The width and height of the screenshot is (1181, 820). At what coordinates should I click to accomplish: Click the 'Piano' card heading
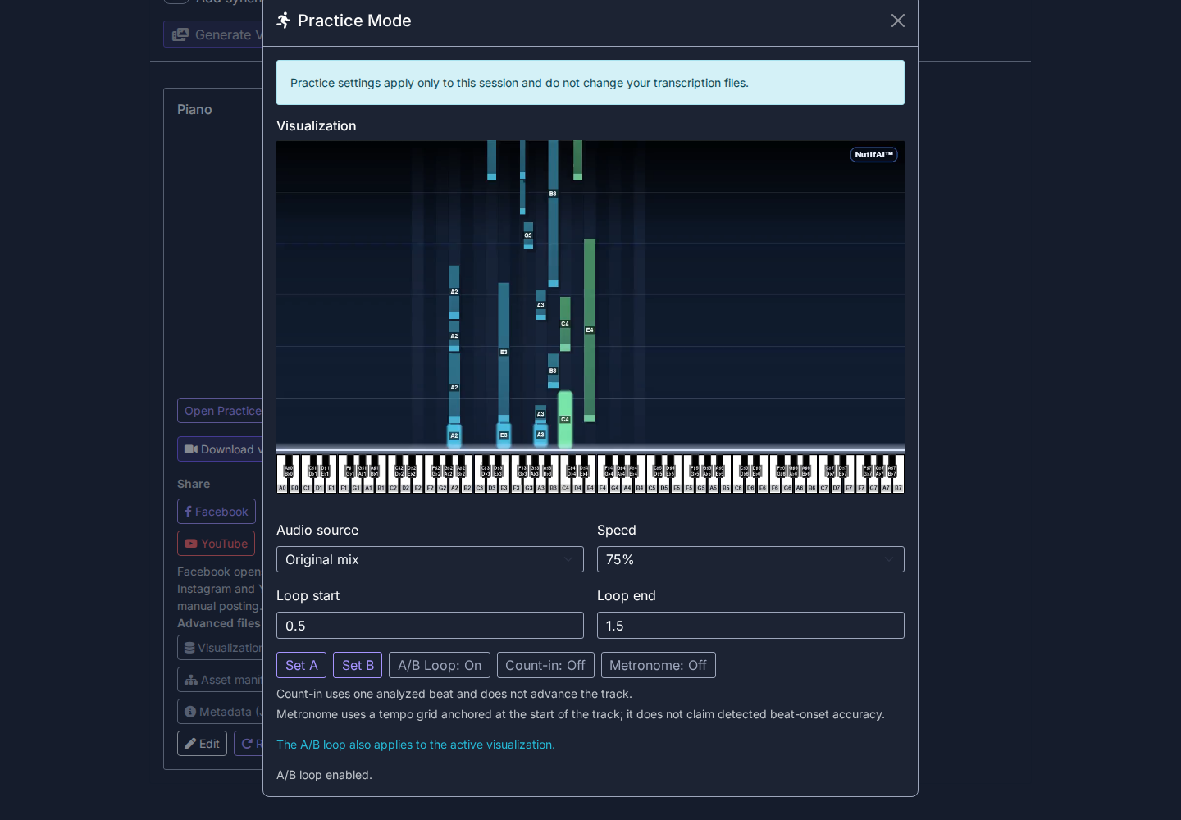pos(194,109)
